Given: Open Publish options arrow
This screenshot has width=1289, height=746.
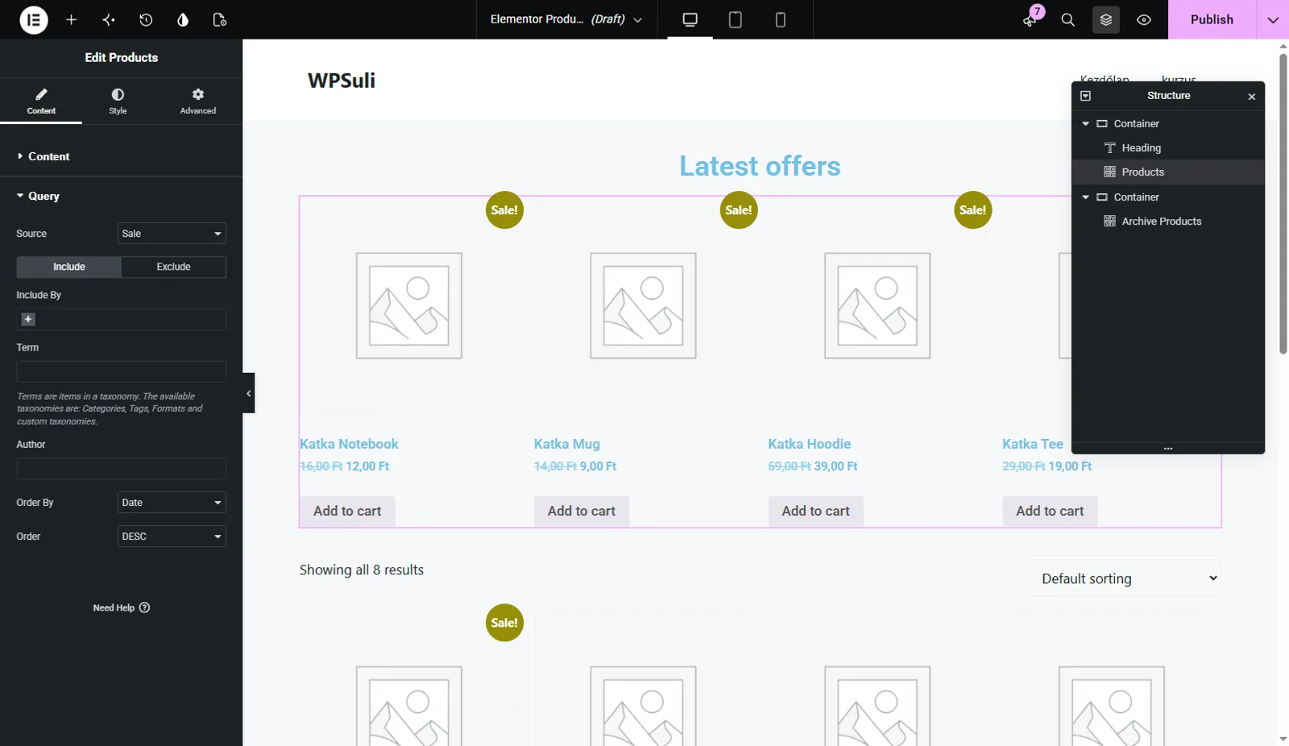Looking at the screenshot, I should click(1273, 19).
